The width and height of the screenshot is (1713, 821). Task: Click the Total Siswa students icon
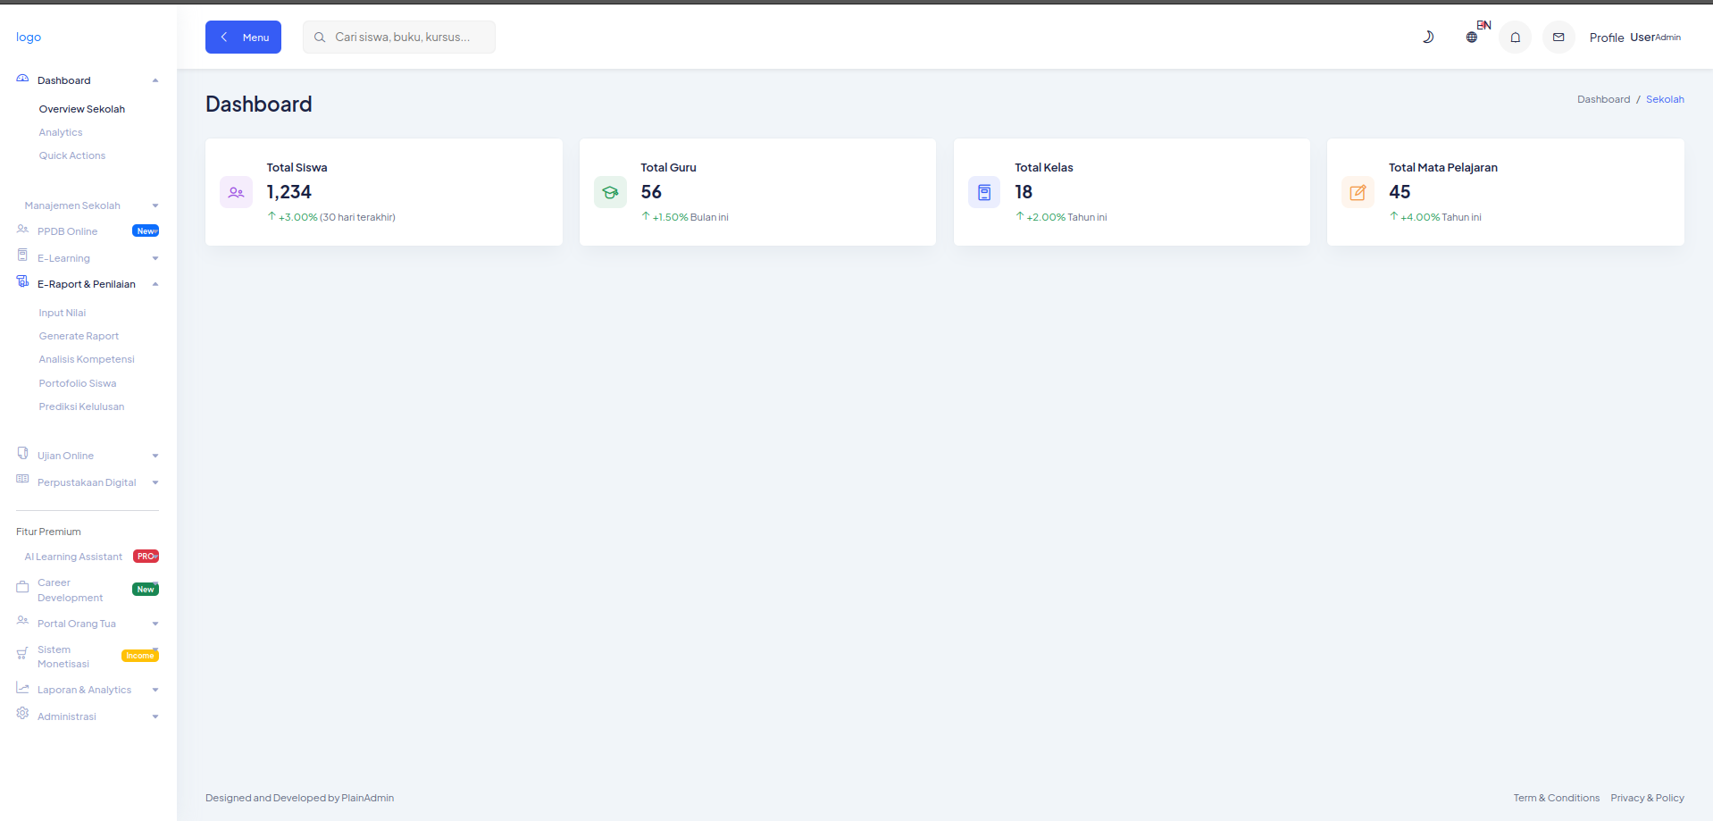point(236,192)
